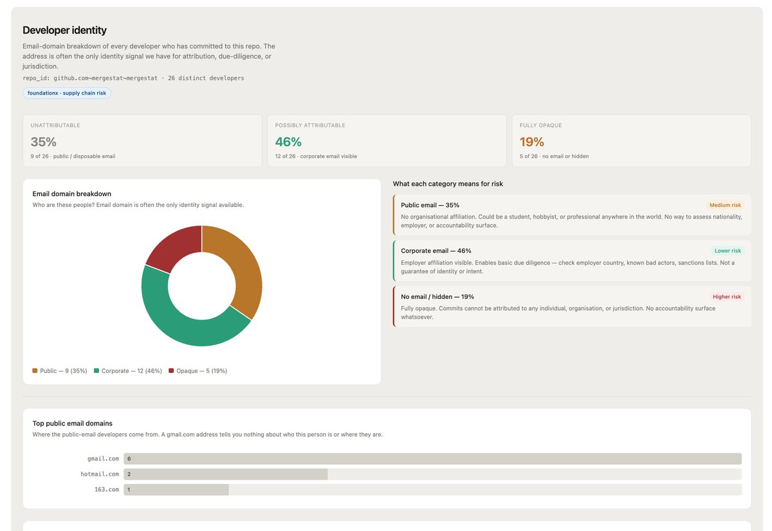
Task: Click the Email domain breakdown heading
Action: [72, 194]
